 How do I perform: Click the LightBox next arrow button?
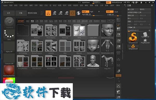(x=113, y=21)
